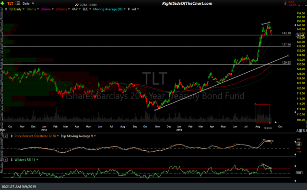
Task: Click the RightSideOfTheChart.com title text
Action: click(x=187, y=3)
